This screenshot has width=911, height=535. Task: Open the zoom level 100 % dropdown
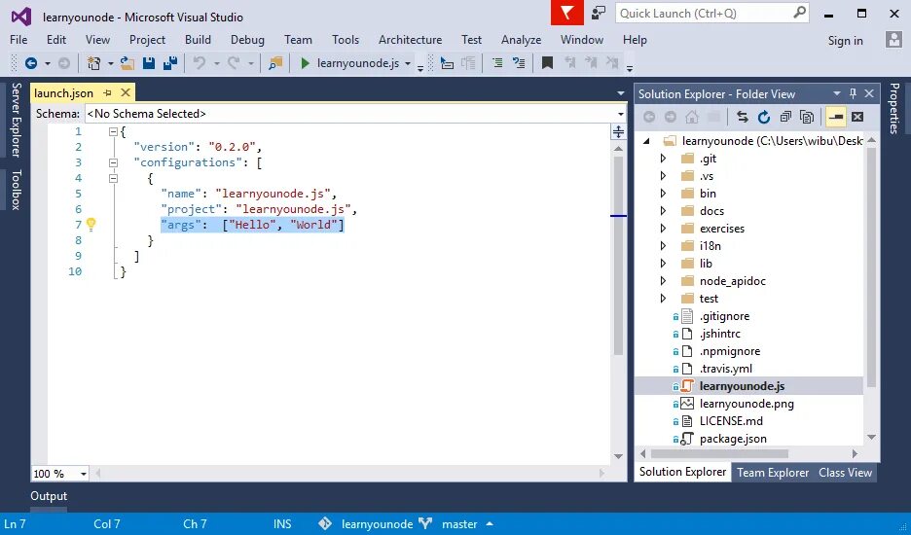83,474
